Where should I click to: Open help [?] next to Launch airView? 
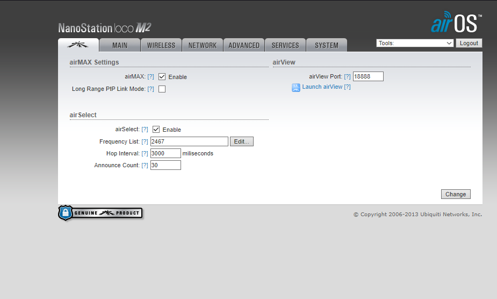tap(348, 87)
